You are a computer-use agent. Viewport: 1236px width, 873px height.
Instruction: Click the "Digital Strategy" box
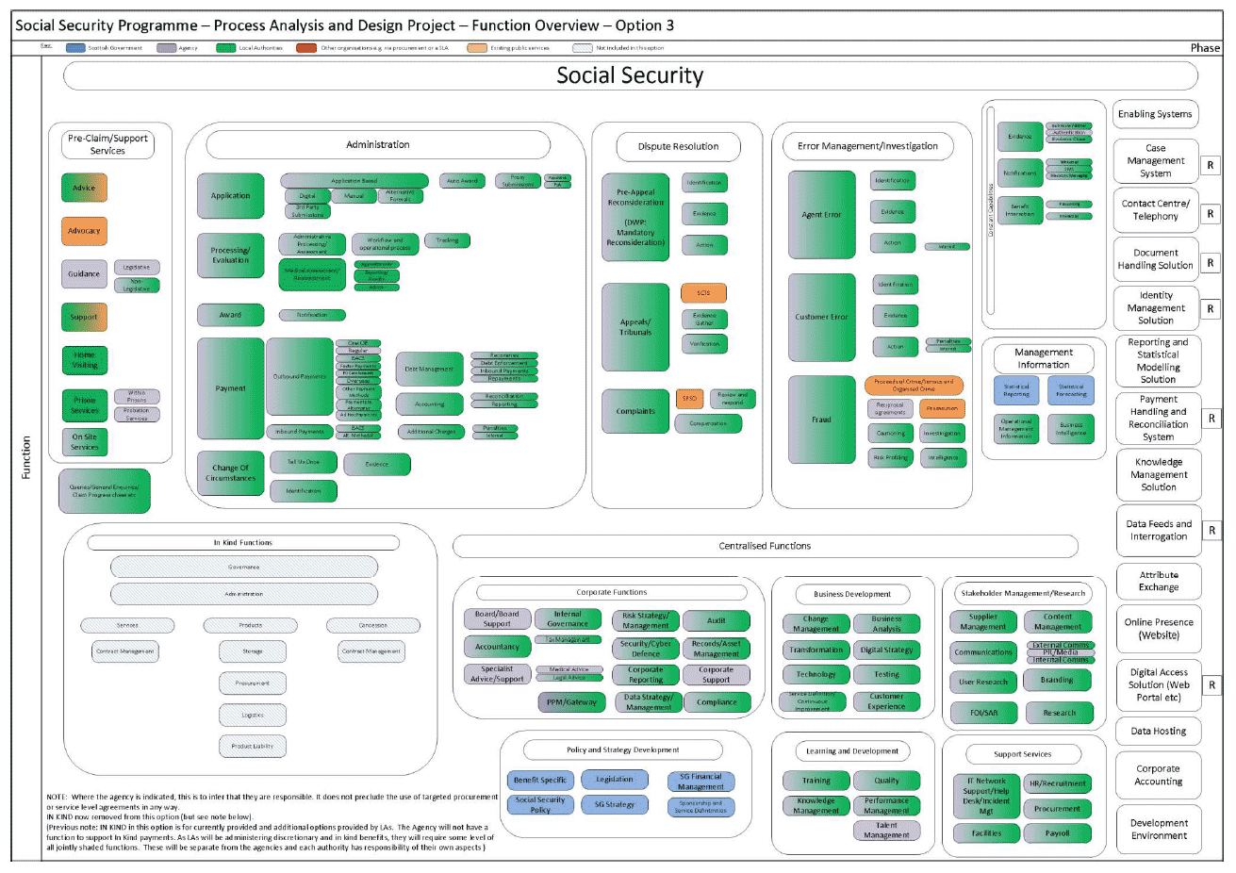click(886, 651)
